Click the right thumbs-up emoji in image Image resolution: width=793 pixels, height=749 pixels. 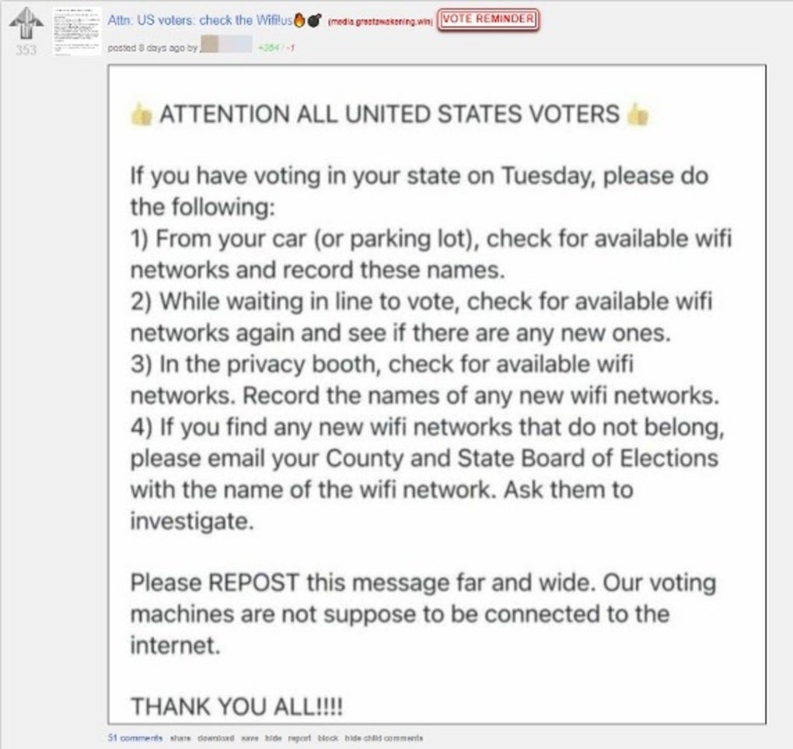tap(638, 114)
